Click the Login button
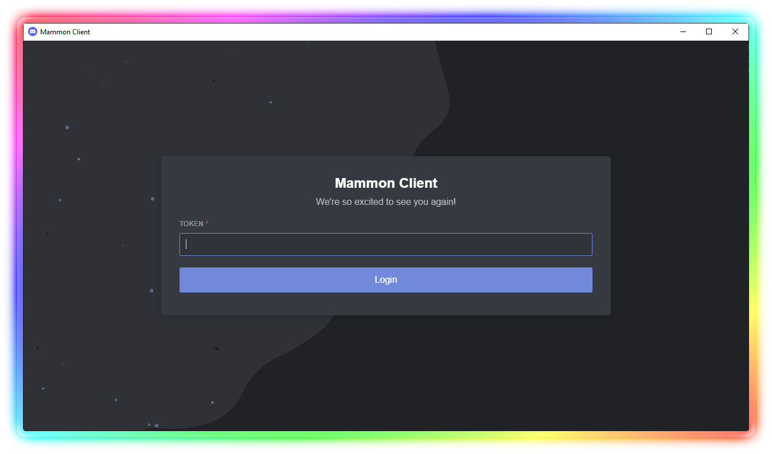Screen dimensions: 772x454 coord(385,279)
